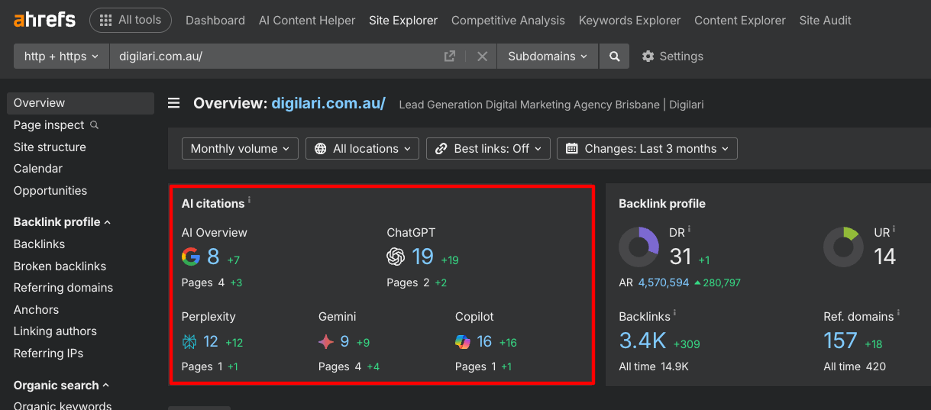The image size is (931, 410).
Task: Open the All tools grid menu
Action: click(131, 20)
